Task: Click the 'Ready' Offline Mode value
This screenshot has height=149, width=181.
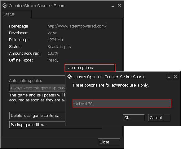Action: pos(53,60)
